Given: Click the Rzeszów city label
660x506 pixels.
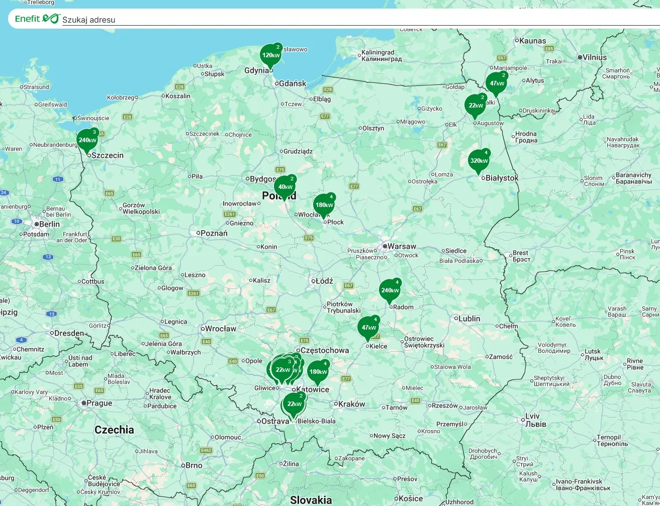Looking at the screenshot, I should click(x=445, y=406).
